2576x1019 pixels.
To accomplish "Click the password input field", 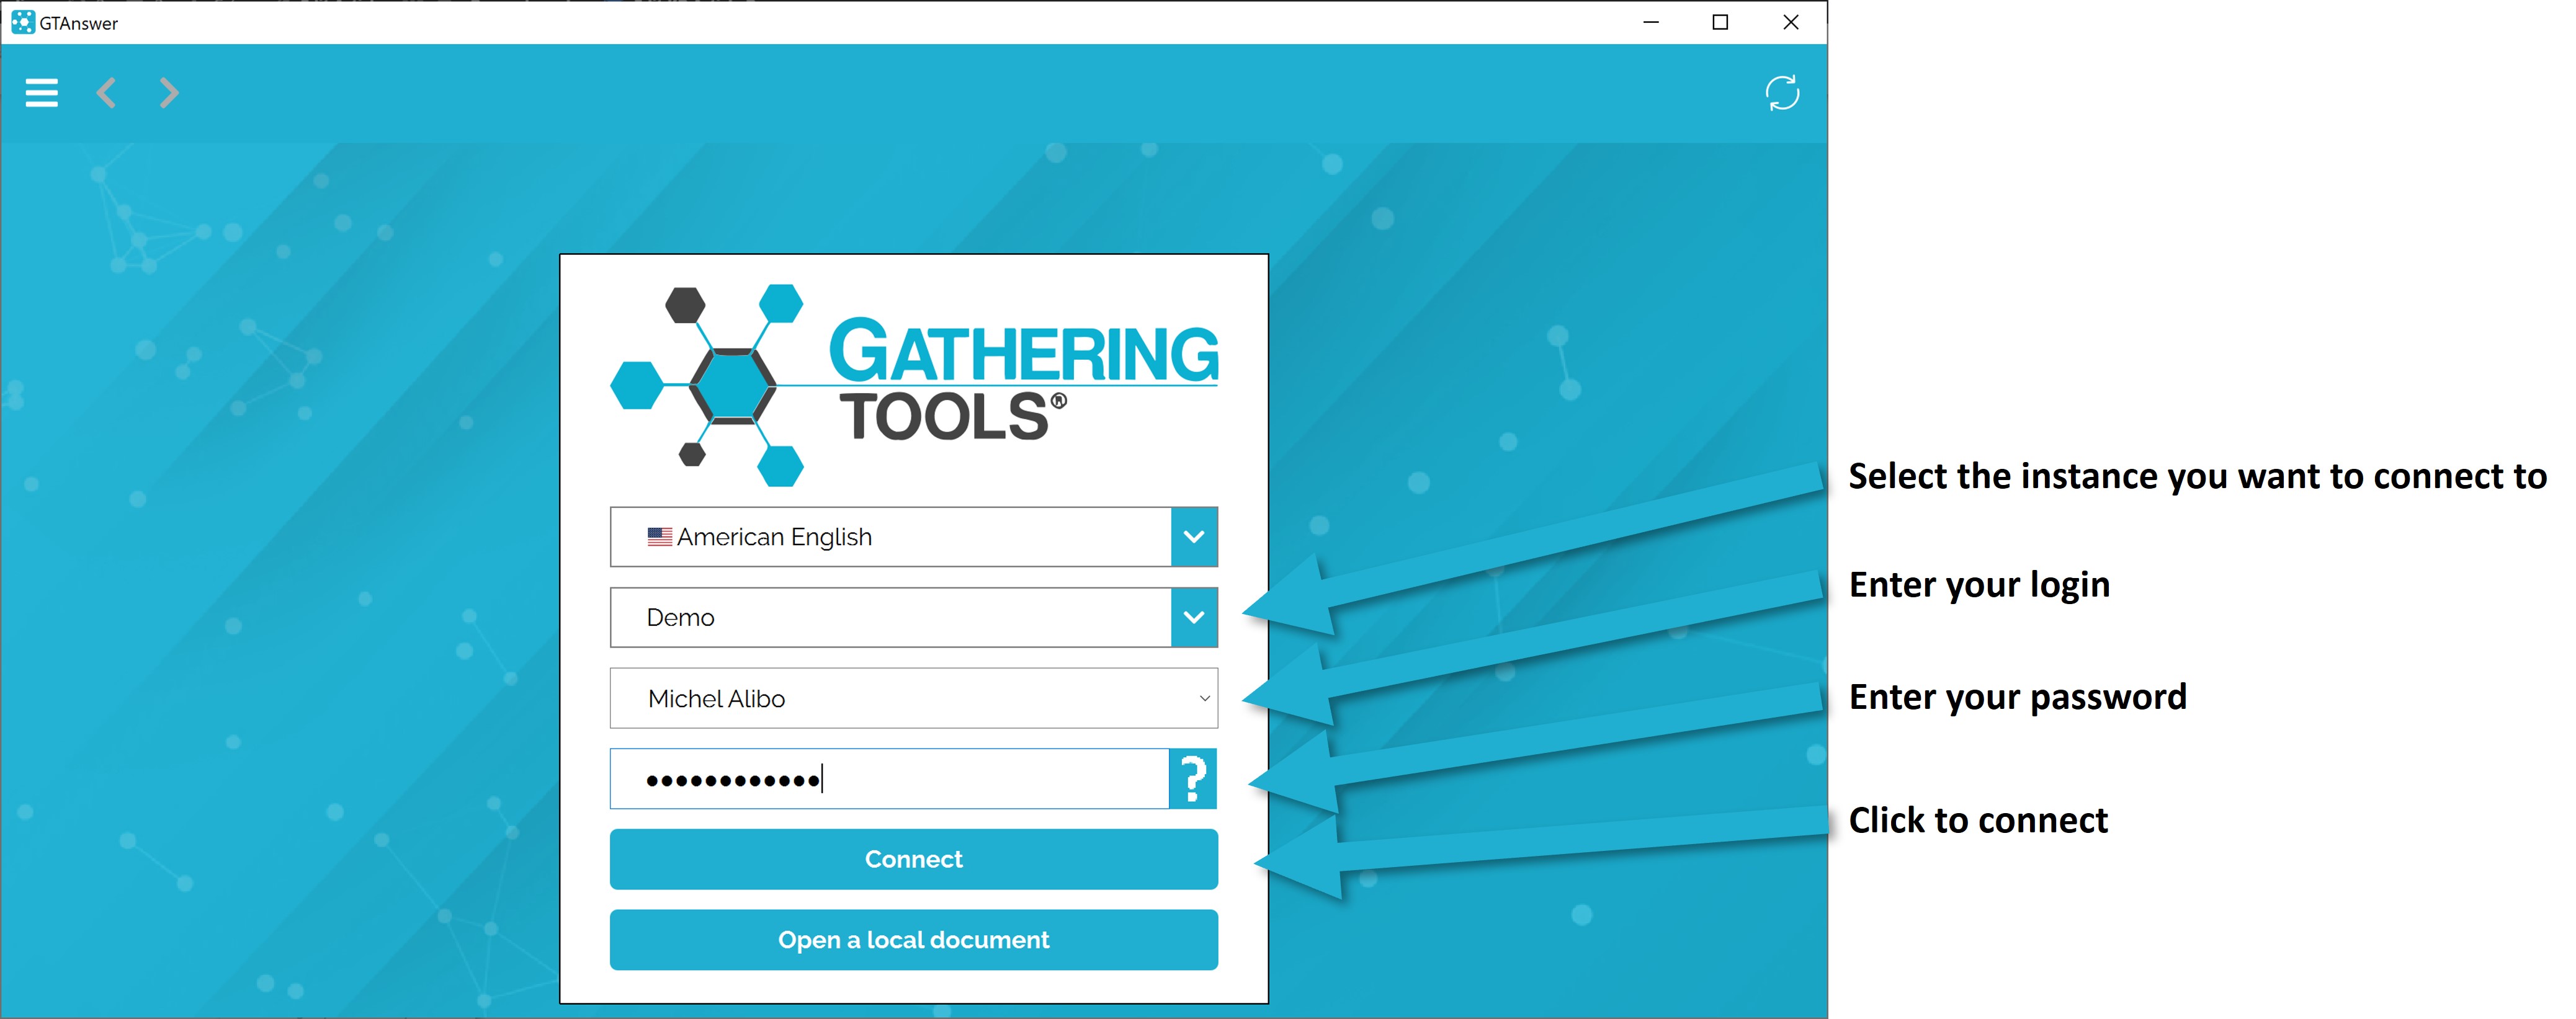I will [889, 778].
